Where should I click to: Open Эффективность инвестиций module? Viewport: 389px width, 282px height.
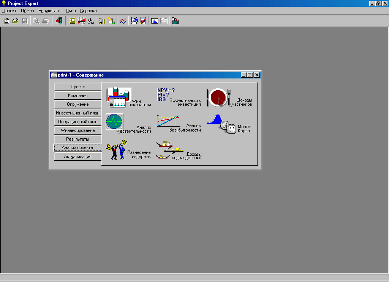(x=179, y=97)
